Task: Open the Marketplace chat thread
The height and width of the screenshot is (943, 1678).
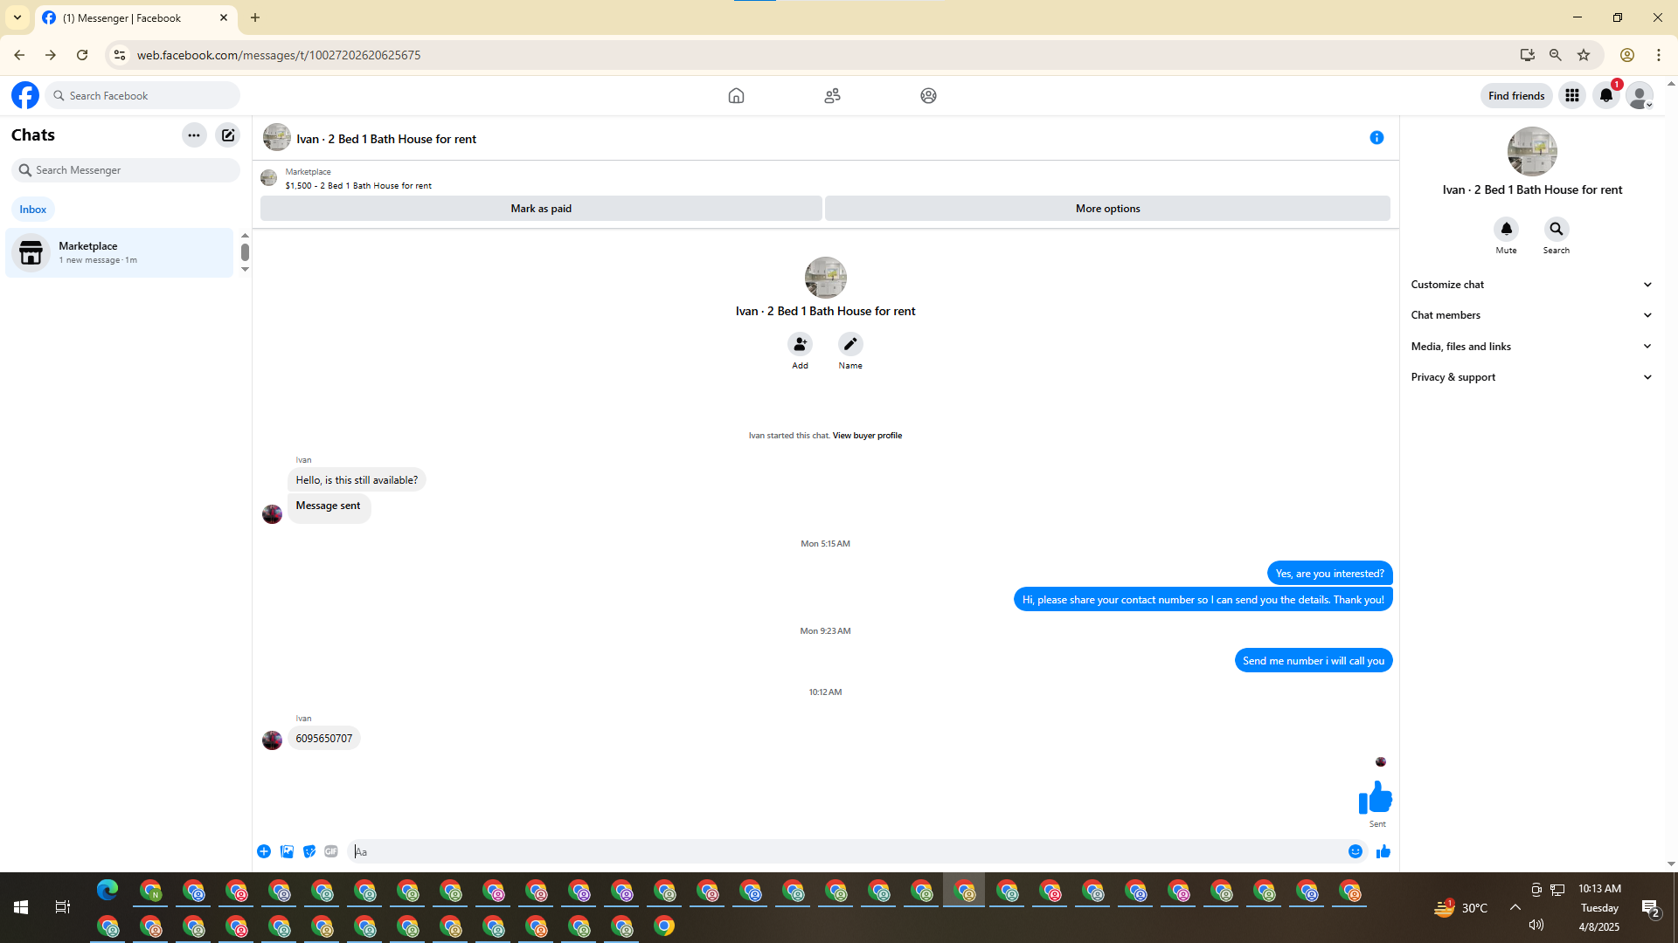Action: [x=120, y=252]
